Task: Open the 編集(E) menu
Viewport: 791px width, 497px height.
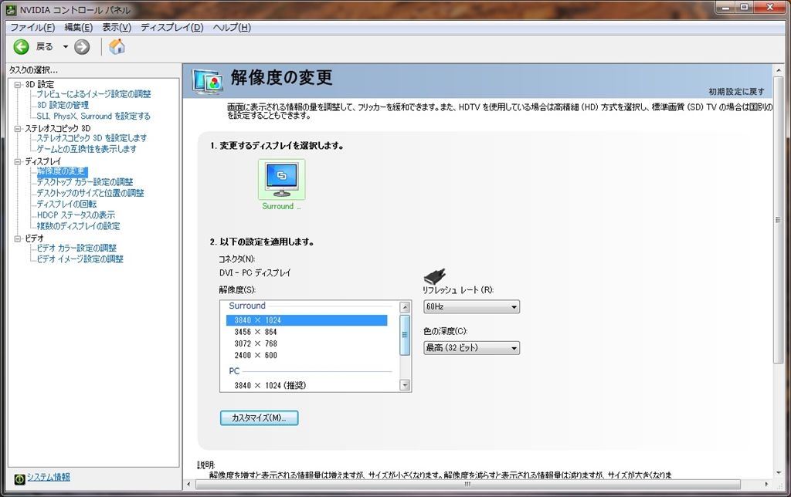Action: point(79,27)
